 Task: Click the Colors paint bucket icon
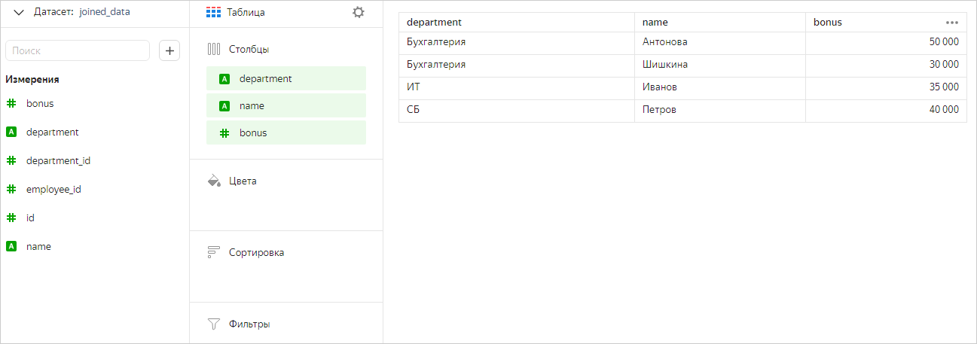[214, 181]
